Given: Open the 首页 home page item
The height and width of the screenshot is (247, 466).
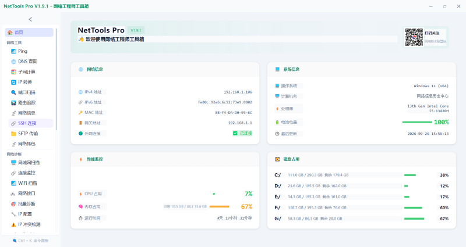Looking at the screenshot, I should (29, 33).
